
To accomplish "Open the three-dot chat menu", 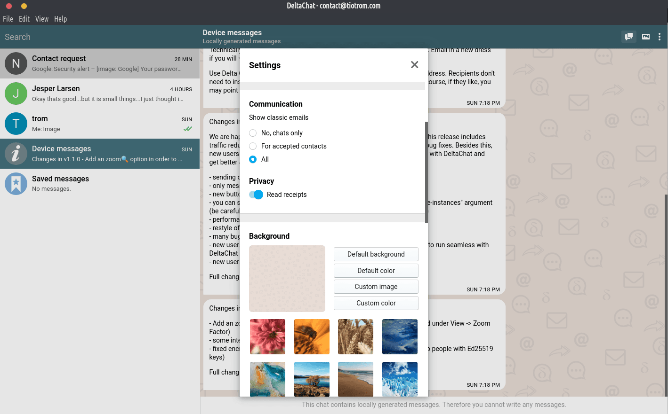I will (x=660, y=37).
